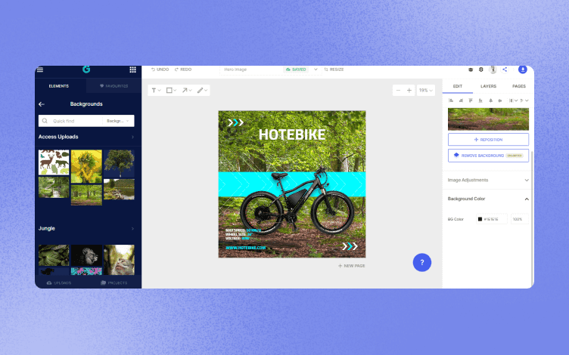Click Remove Background button
This screenshot has width=569, height=355.
(488, 156)
